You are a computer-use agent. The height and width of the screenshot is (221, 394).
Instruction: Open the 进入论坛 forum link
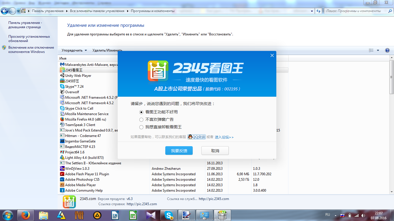click(224, 137)
